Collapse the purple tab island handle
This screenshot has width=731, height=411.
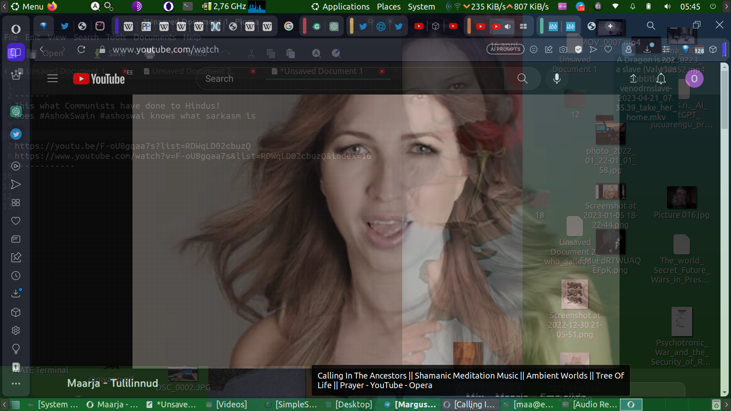tap(117, 26)
